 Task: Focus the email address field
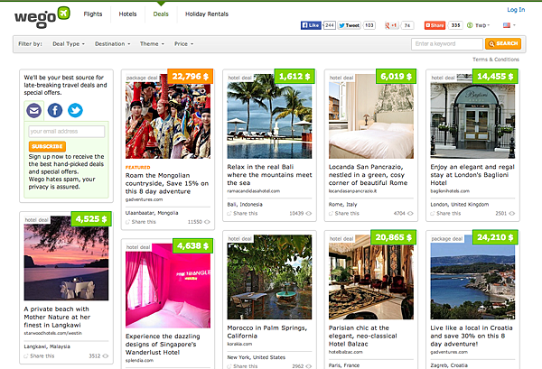click(67, 132)
